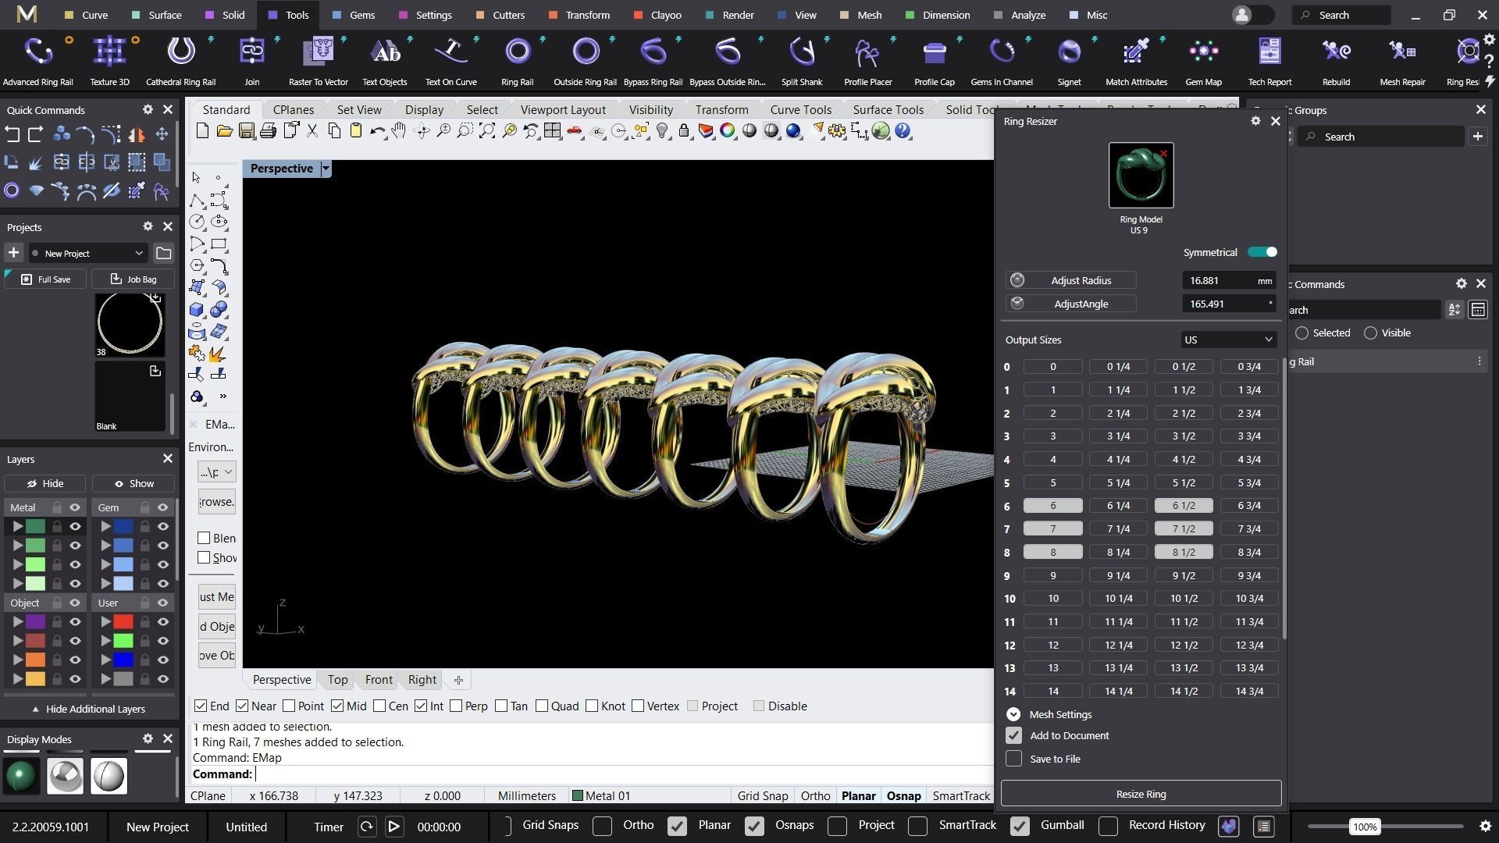Expand Mesh Settings section
The height and width of the screenshot is (843, 1499).
(1013, 715)
